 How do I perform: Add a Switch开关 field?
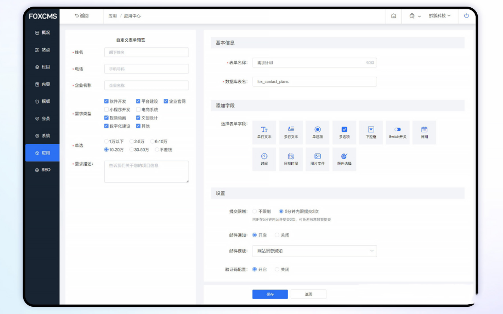point(397,132)
